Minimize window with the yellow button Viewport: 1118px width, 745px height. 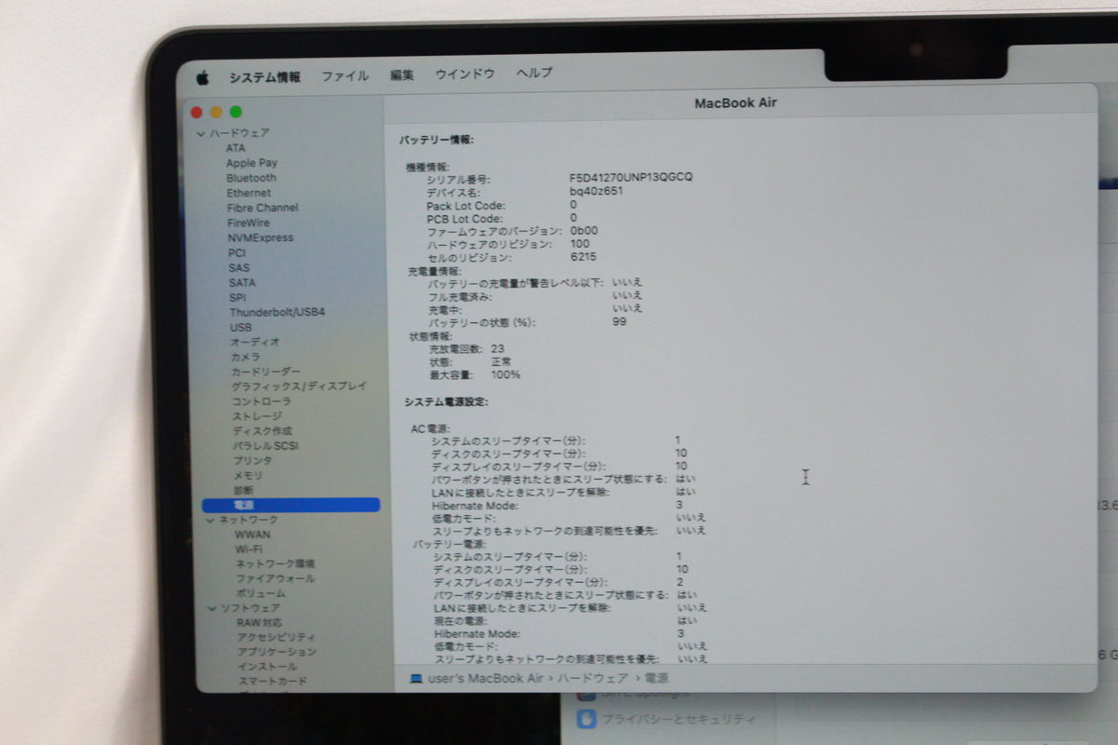216,112
